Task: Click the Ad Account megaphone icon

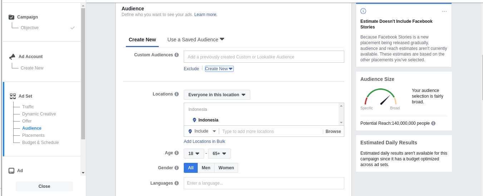Action: pos(12,57)
